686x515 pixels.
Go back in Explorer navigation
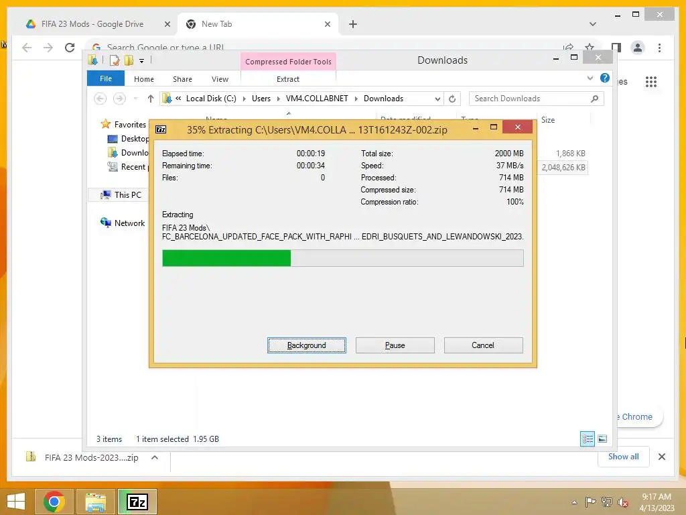100,99
